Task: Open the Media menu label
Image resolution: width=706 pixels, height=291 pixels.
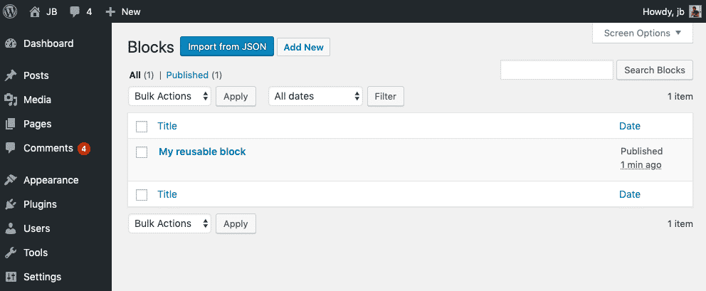Action: coord(38,100)
